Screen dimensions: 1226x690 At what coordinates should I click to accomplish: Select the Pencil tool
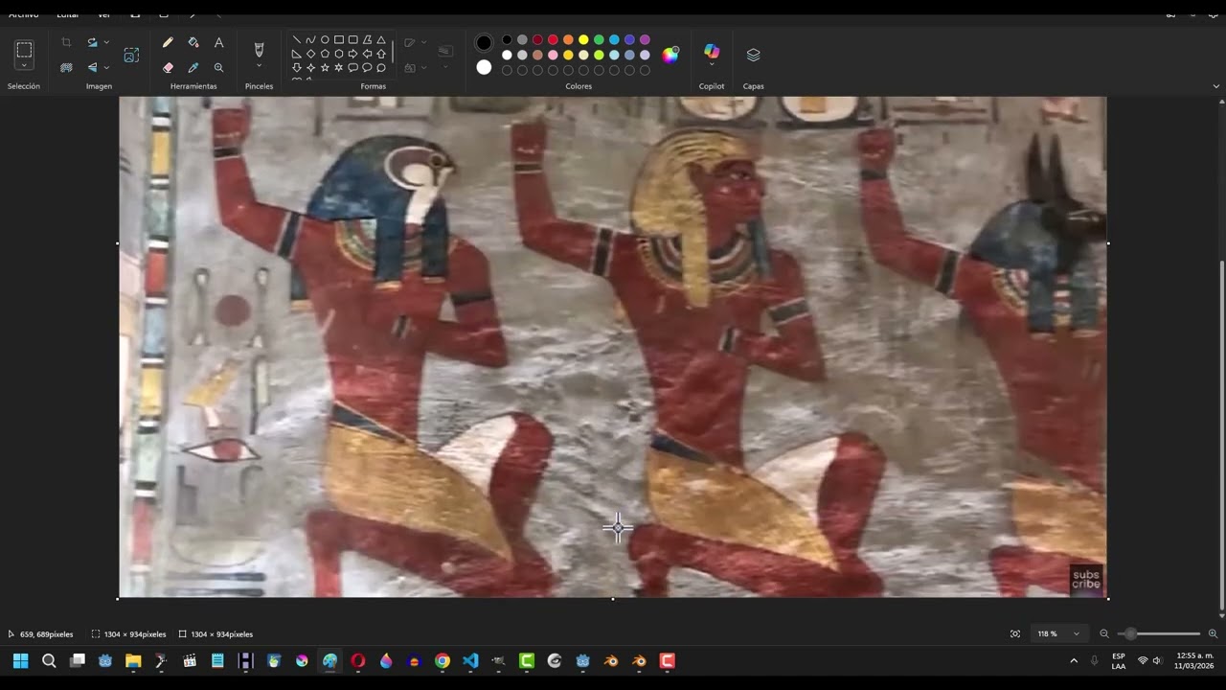tap(168, 42)
